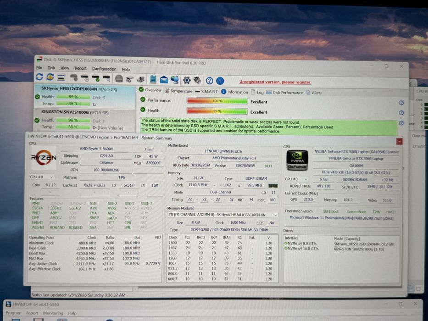Open View menu in Hard Disk Sentinel
Viewport: 428px width, 321px height.
(x=65, y=68)
